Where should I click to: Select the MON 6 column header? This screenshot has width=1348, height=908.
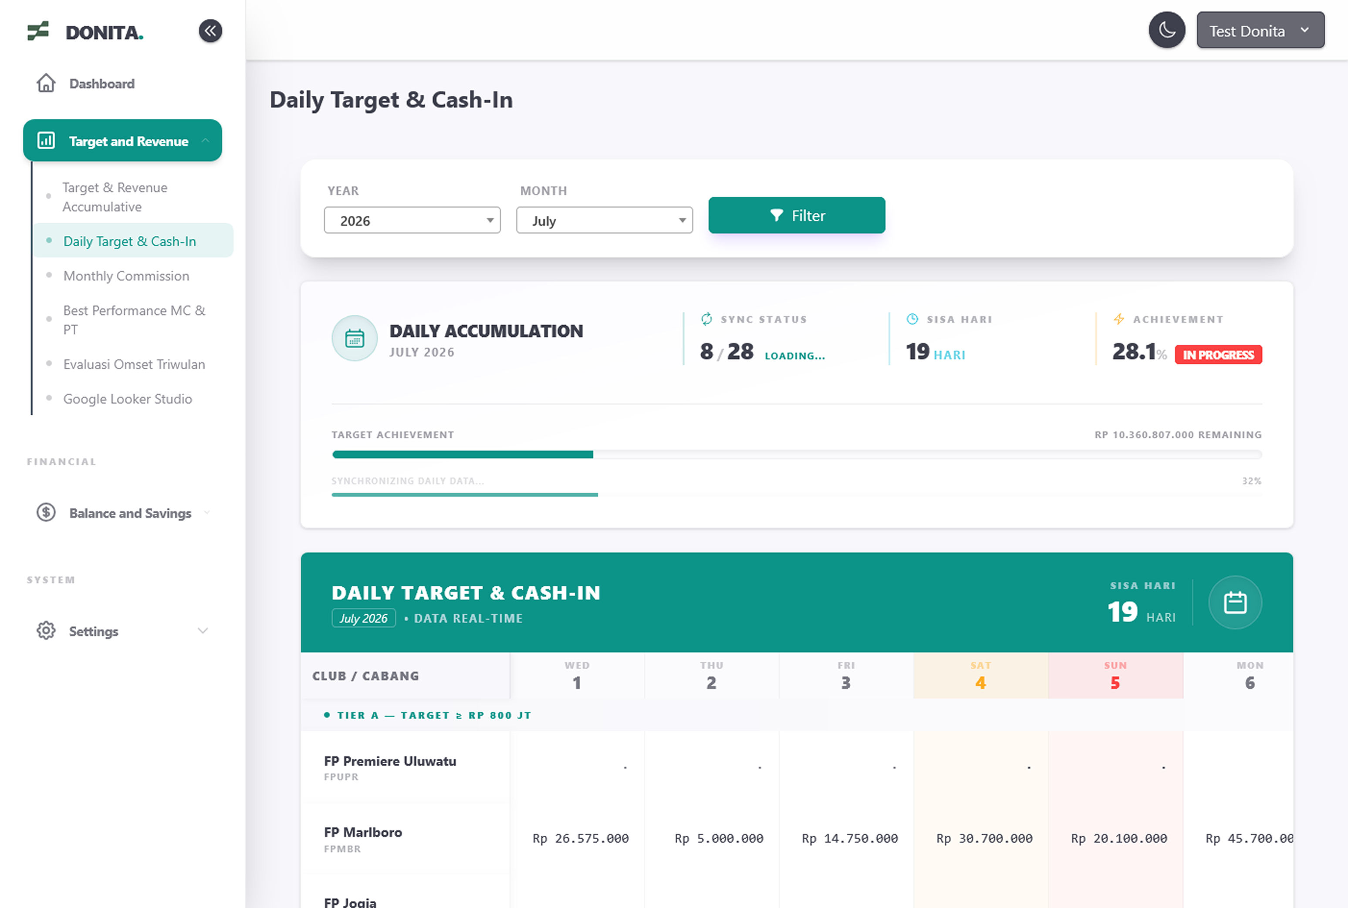pos(1238,675)
